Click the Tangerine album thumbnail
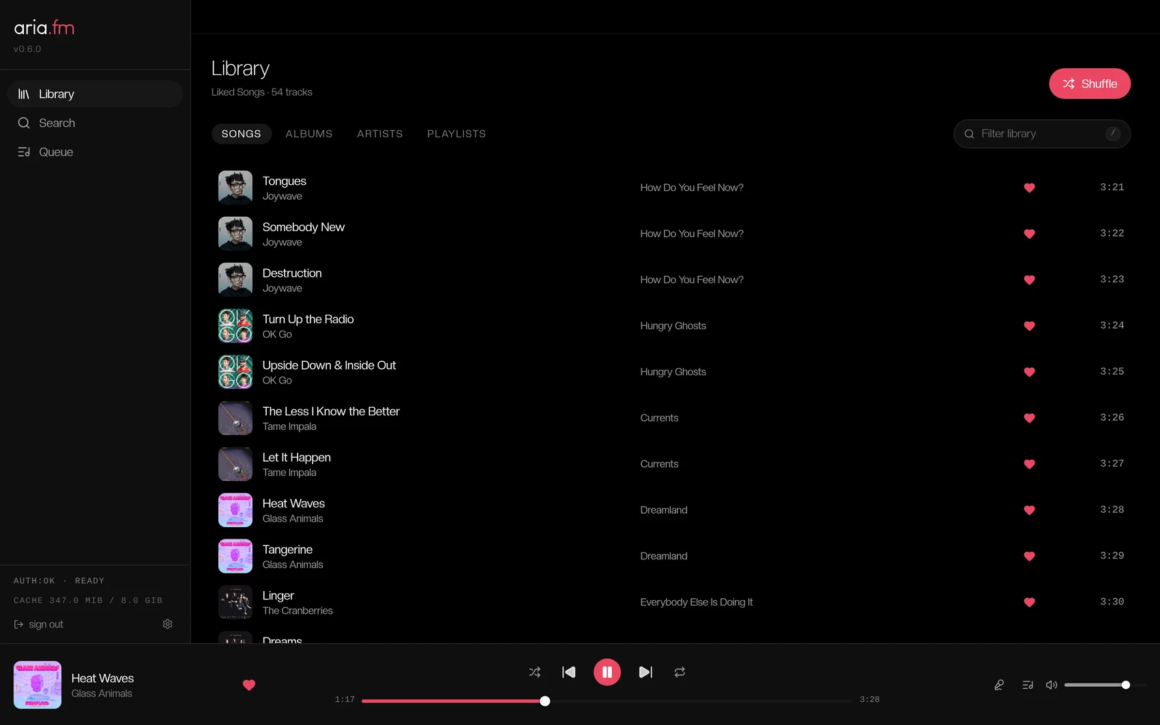The image size is (1160, 725). click(x=235, y=556)
